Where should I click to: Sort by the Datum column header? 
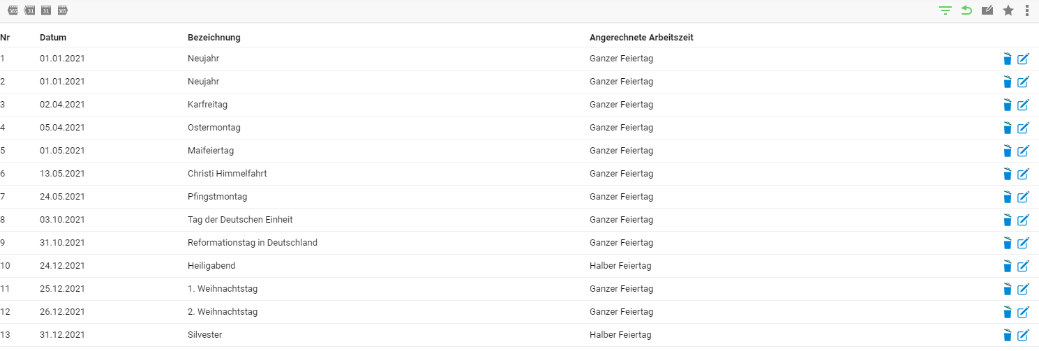(53, 38)
